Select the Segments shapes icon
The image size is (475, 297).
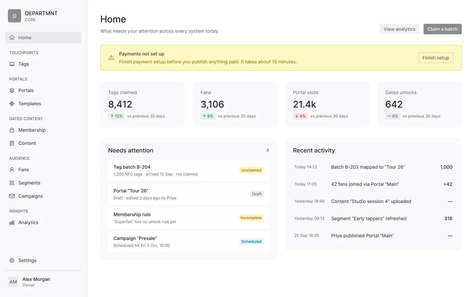tap(12, 183)
